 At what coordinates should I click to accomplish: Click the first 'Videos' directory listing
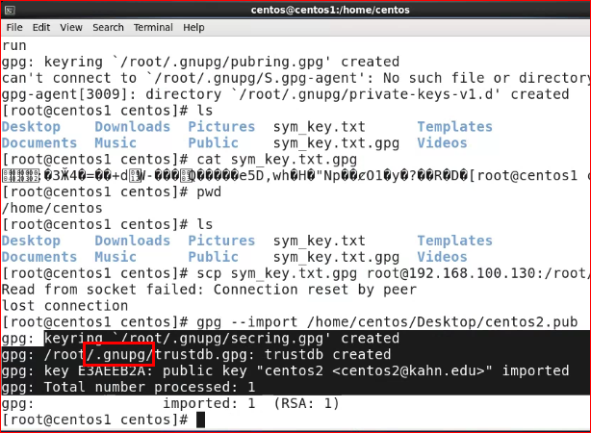point(442,143)
